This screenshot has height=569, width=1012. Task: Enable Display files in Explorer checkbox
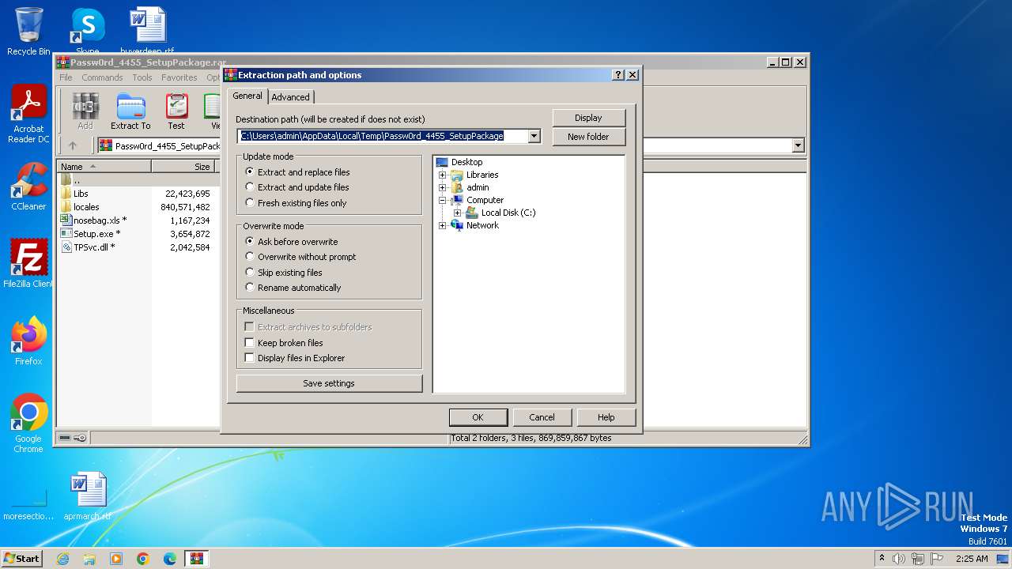250,358
